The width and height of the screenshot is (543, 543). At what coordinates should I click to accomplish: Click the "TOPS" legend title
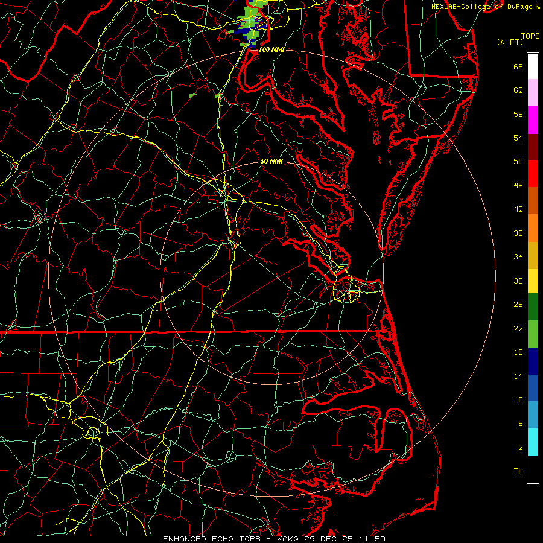[x=530, y=36]
